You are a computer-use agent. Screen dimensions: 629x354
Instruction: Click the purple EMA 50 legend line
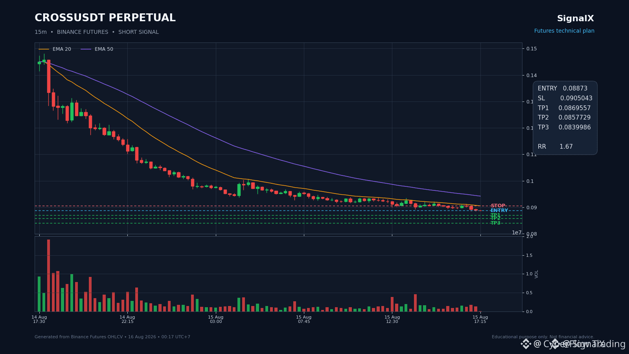tap(86, 49)
